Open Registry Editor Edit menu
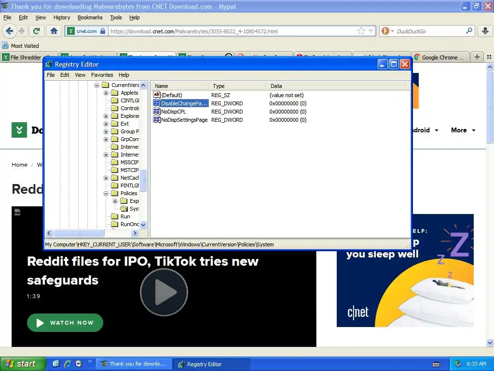 65,75
